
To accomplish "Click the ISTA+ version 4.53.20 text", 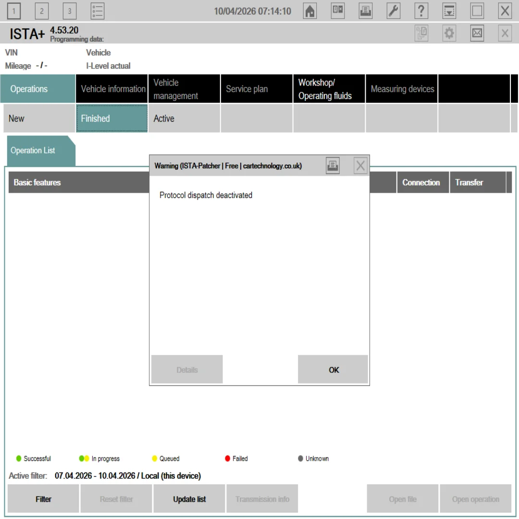I will coord(64,30).
